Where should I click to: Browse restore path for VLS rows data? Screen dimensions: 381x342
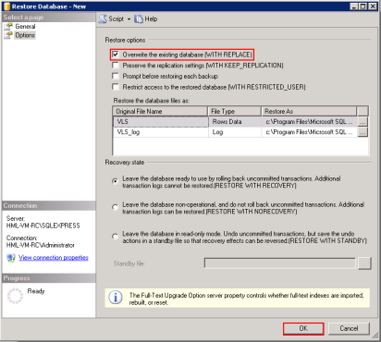363,122
